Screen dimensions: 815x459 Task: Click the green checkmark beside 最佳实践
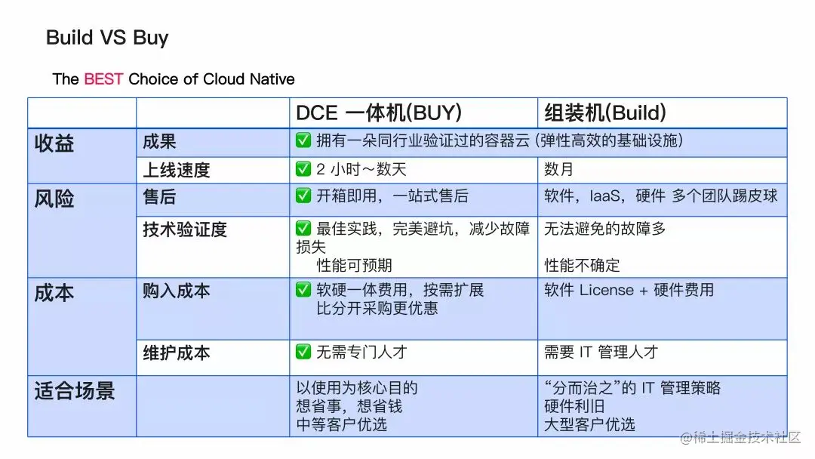coord(303,228)
